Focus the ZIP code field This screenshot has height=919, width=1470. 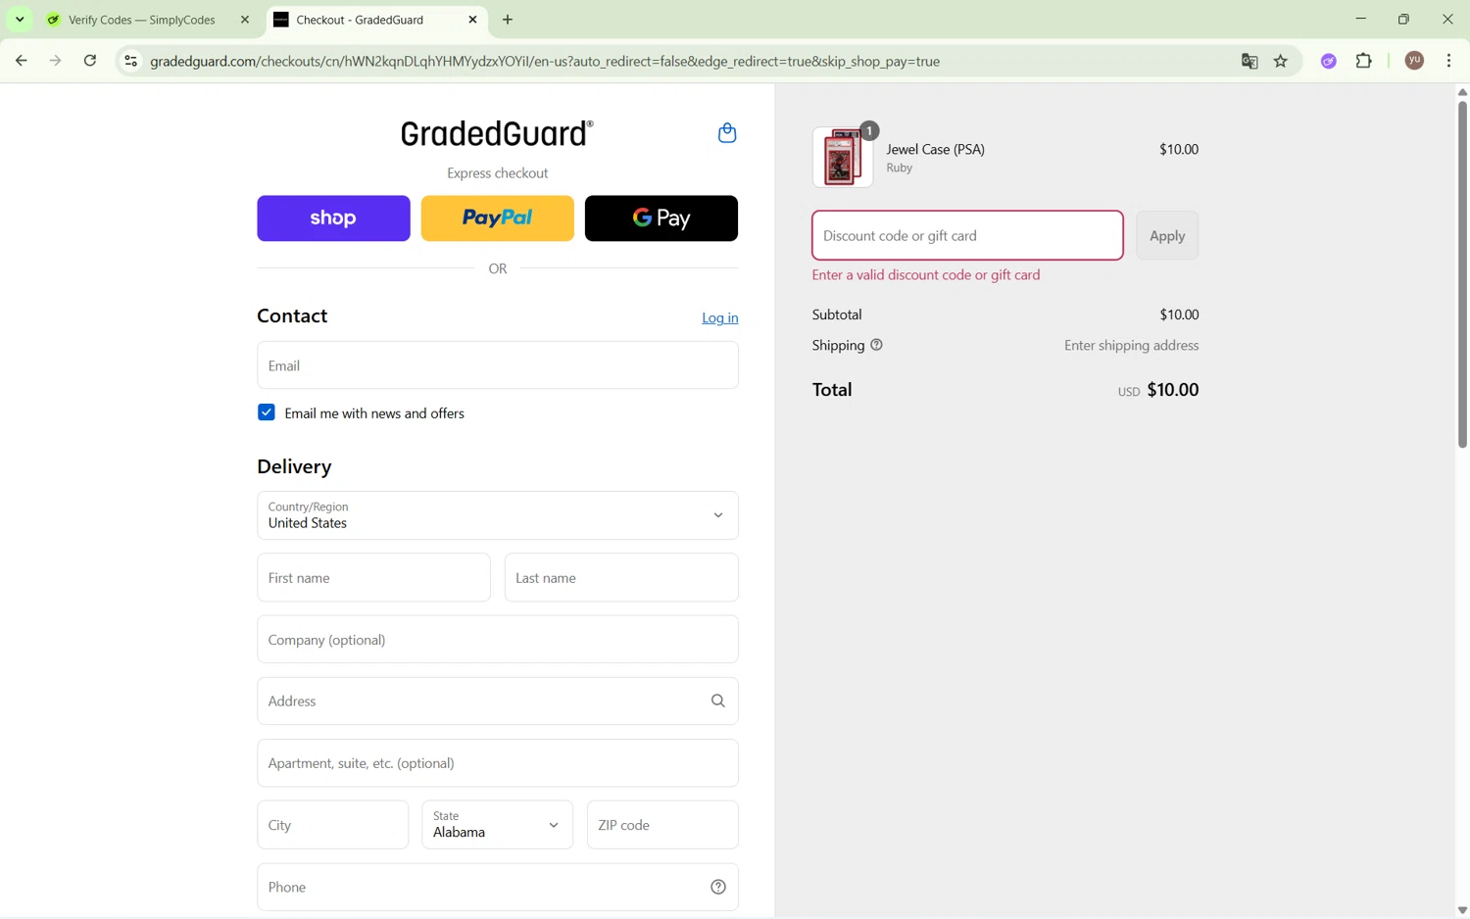[x=662, y=825]
